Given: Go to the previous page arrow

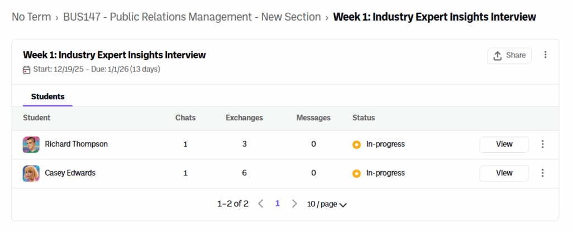Looking at the screenshot, I should (260, 204).
